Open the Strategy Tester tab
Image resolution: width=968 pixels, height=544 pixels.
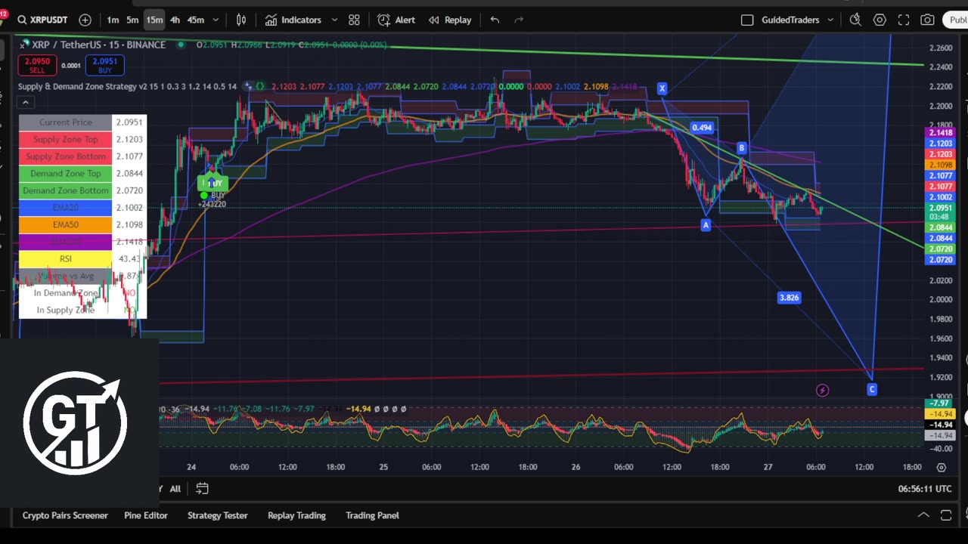218,515
